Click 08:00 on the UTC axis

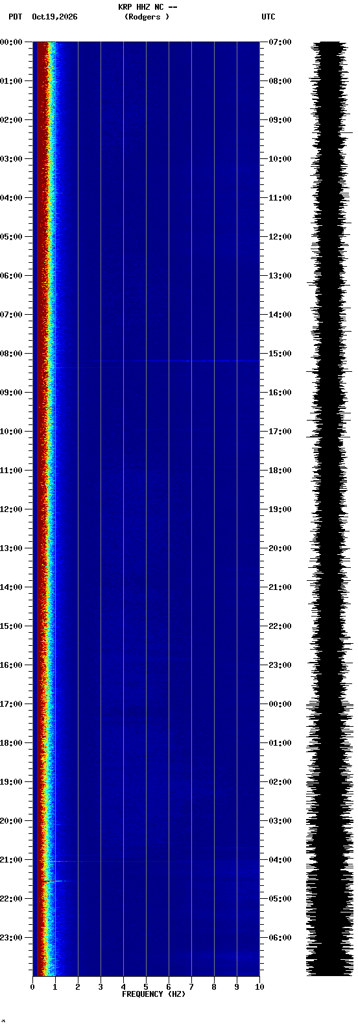tap(280, 81)
